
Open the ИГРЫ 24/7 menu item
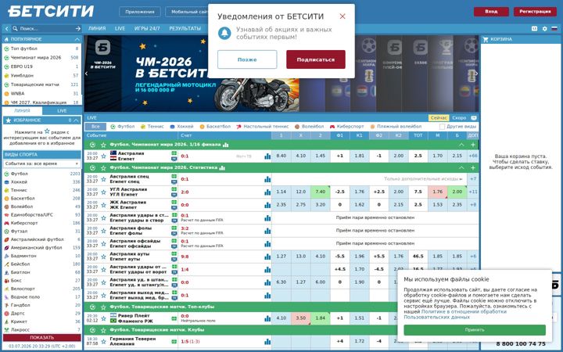147,28
